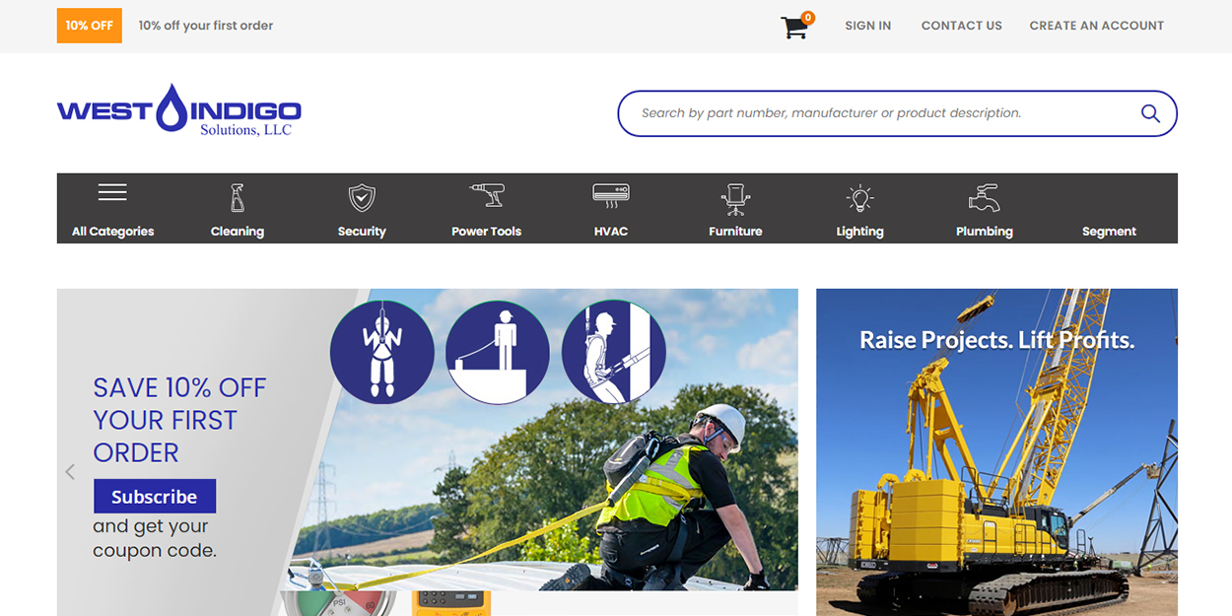Screen dimensions: 1232x616
Task: Click the magnifying glass search icon
Action: click(1150, 113)
